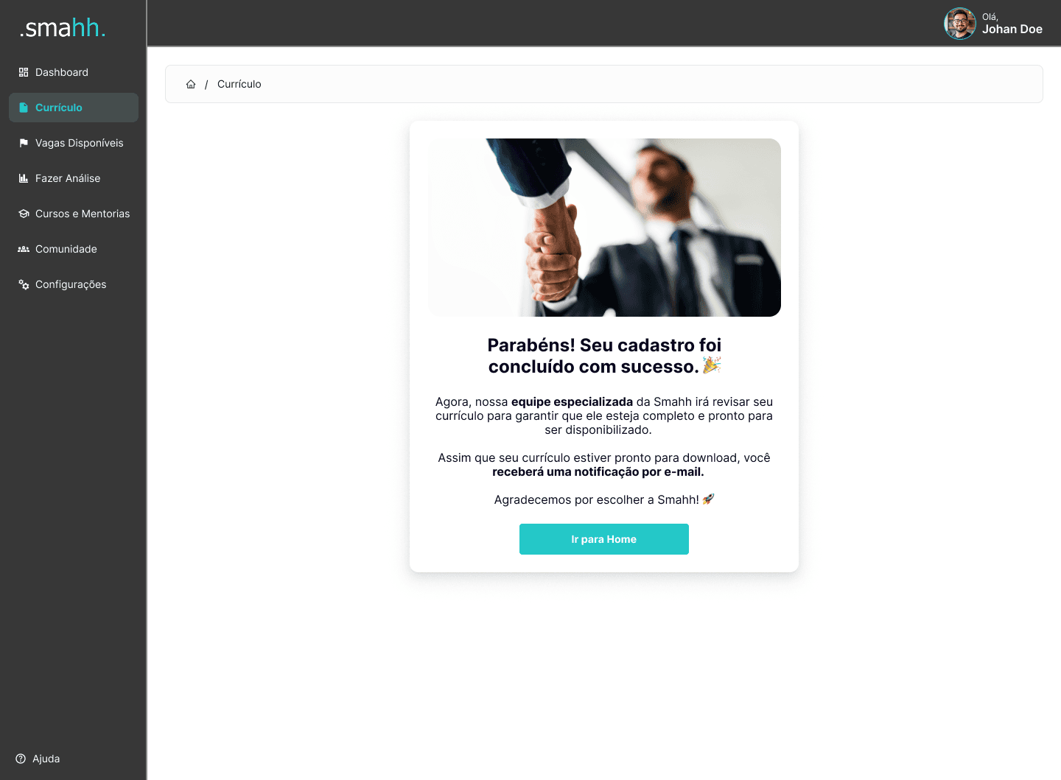Click the smahh logo
The image size is (1061, 780).
point(63,28)
